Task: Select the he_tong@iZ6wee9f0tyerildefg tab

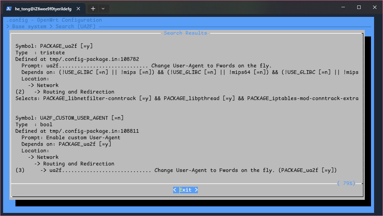Action: pyautogui.click(x=43, y=9)
